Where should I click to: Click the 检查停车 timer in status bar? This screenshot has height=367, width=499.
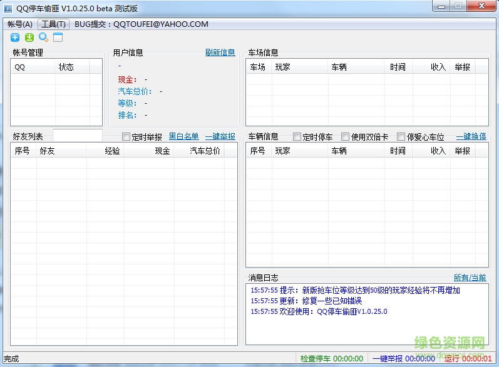(331, 358)
